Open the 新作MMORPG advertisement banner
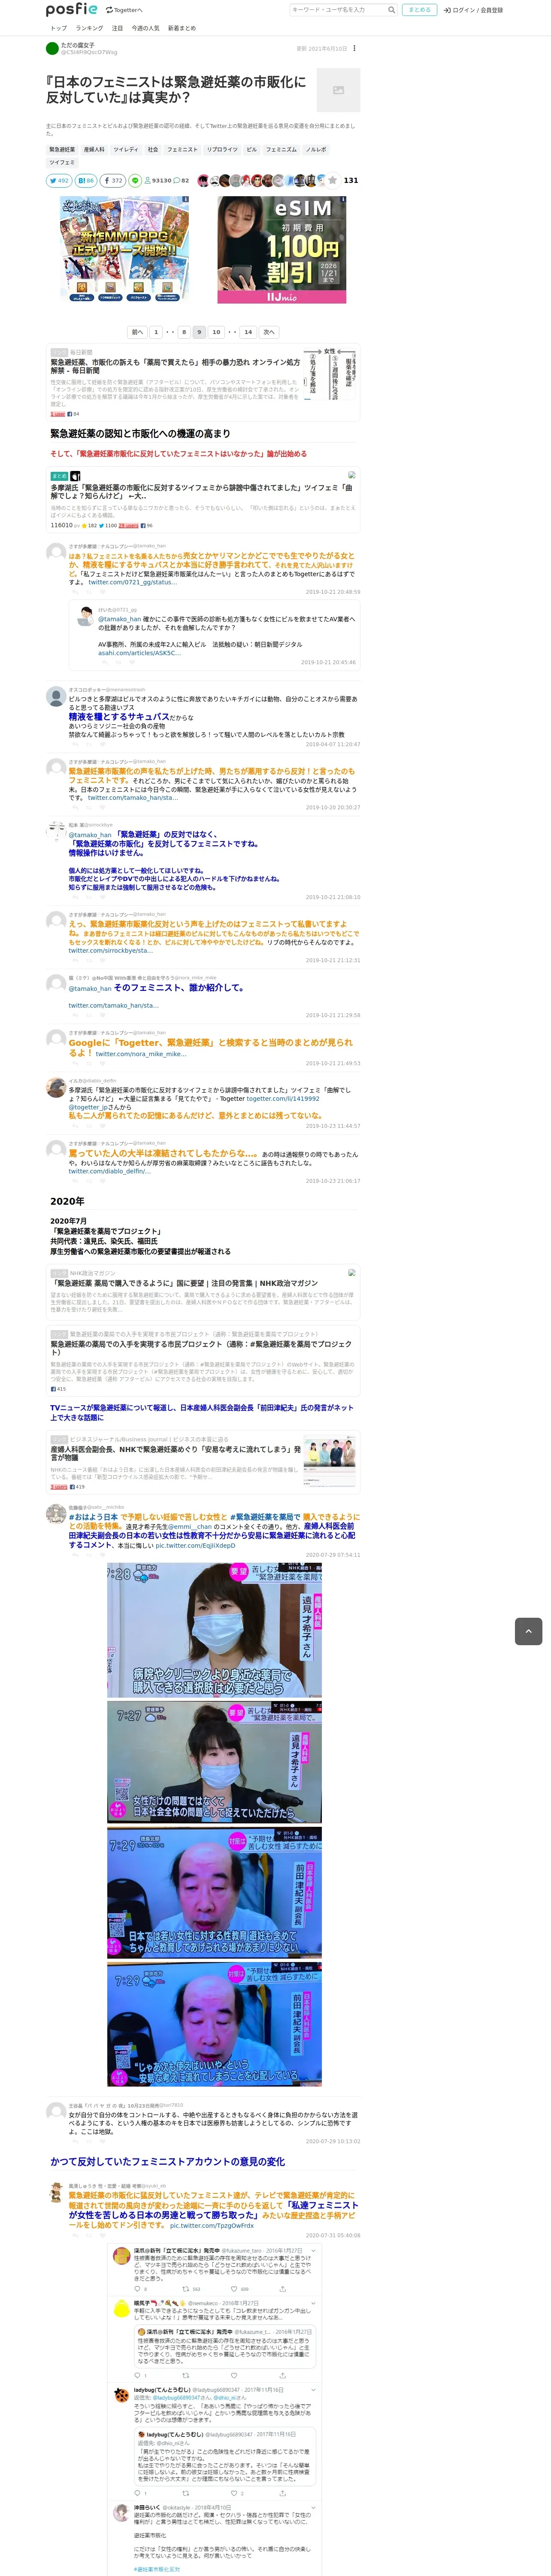551x2576 pixels. tap(125, 250)
